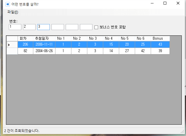Click the status bar text 2 건이 조회되었습니다.
186x136 pixels.
click(x=22, y=131)
